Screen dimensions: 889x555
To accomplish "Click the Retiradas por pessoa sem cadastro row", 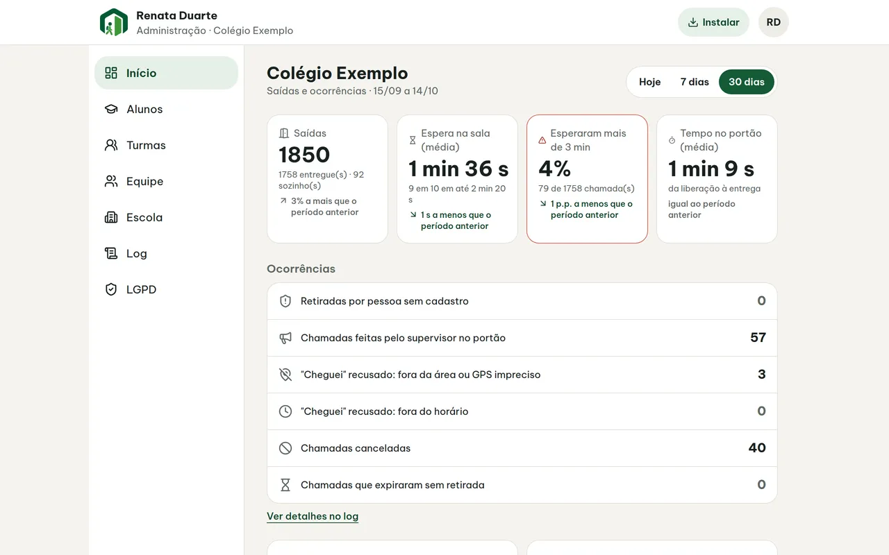I will (x=522, y=301).
